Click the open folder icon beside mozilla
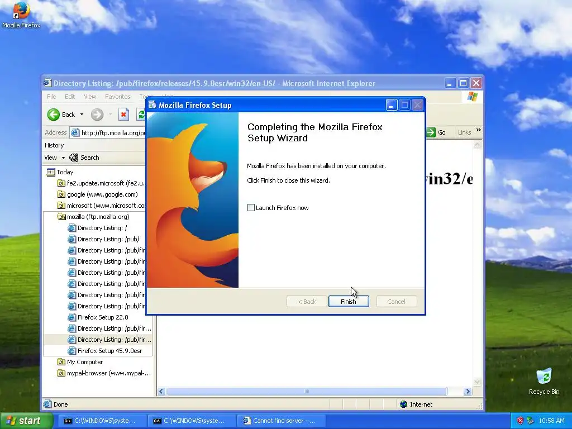Image resolution: width=572 pixels, height=429 pixels. pos(61,217)
